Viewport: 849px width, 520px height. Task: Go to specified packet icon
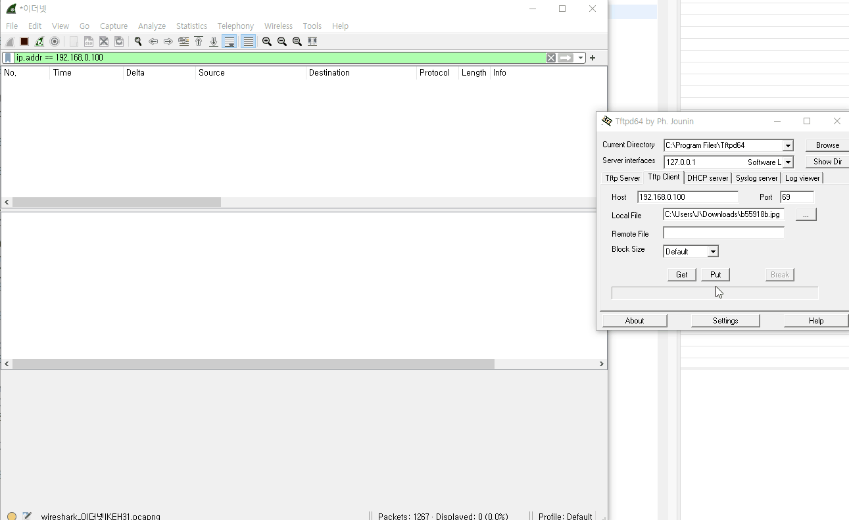tap(183, 41)
